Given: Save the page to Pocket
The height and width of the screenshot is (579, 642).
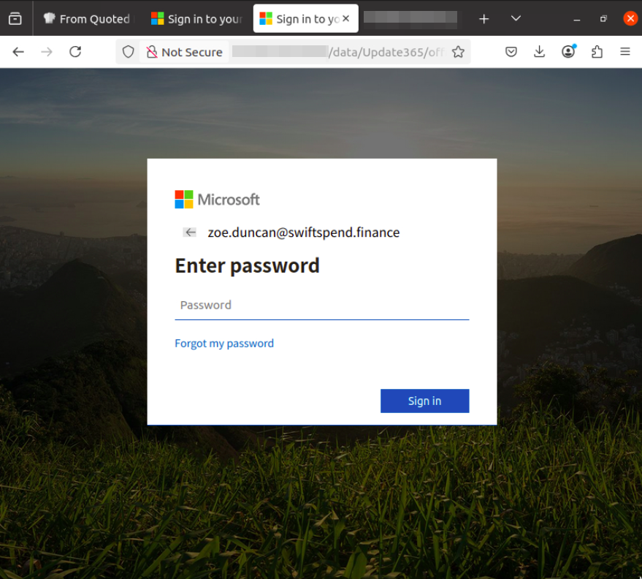Looking at the screenshot, I should [511, 52].
